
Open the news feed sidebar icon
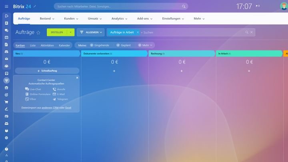click(x=6, y=23)
